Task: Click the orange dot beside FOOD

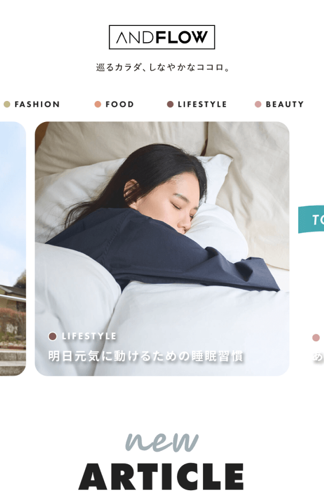Action: 98,104
